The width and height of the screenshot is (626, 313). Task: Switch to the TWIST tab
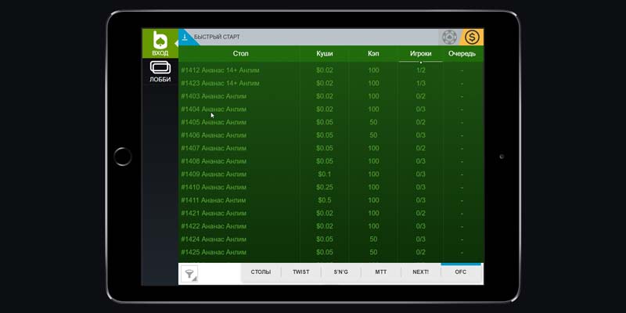click(301, 272)
